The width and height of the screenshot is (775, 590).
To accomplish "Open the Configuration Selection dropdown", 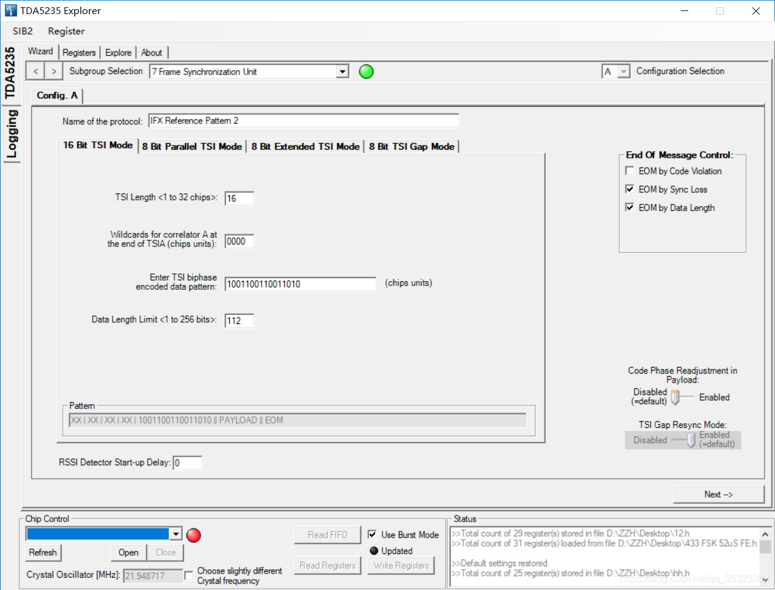I will (623, 72).
